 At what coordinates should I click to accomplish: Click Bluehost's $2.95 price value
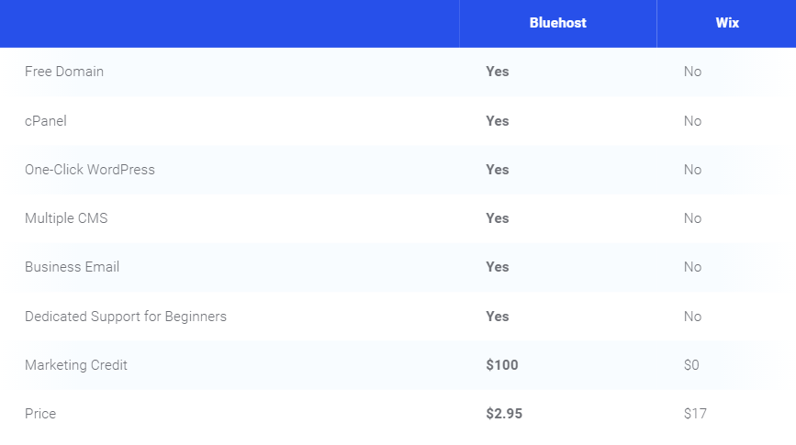pyautogui.click(x=504, y=414)
